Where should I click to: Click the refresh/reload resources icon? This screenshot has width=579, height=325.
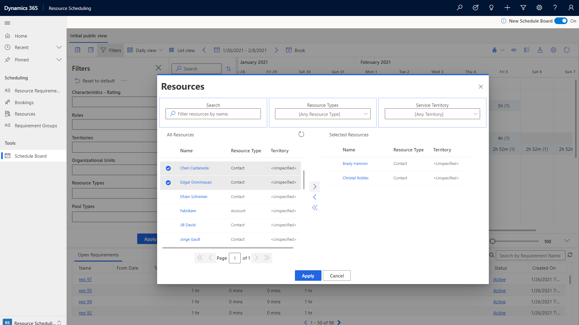[x=301, y=134]
